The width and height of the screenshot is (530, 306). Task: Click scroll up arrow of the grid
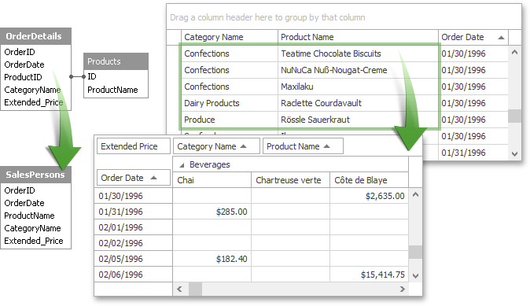point(514,52)
